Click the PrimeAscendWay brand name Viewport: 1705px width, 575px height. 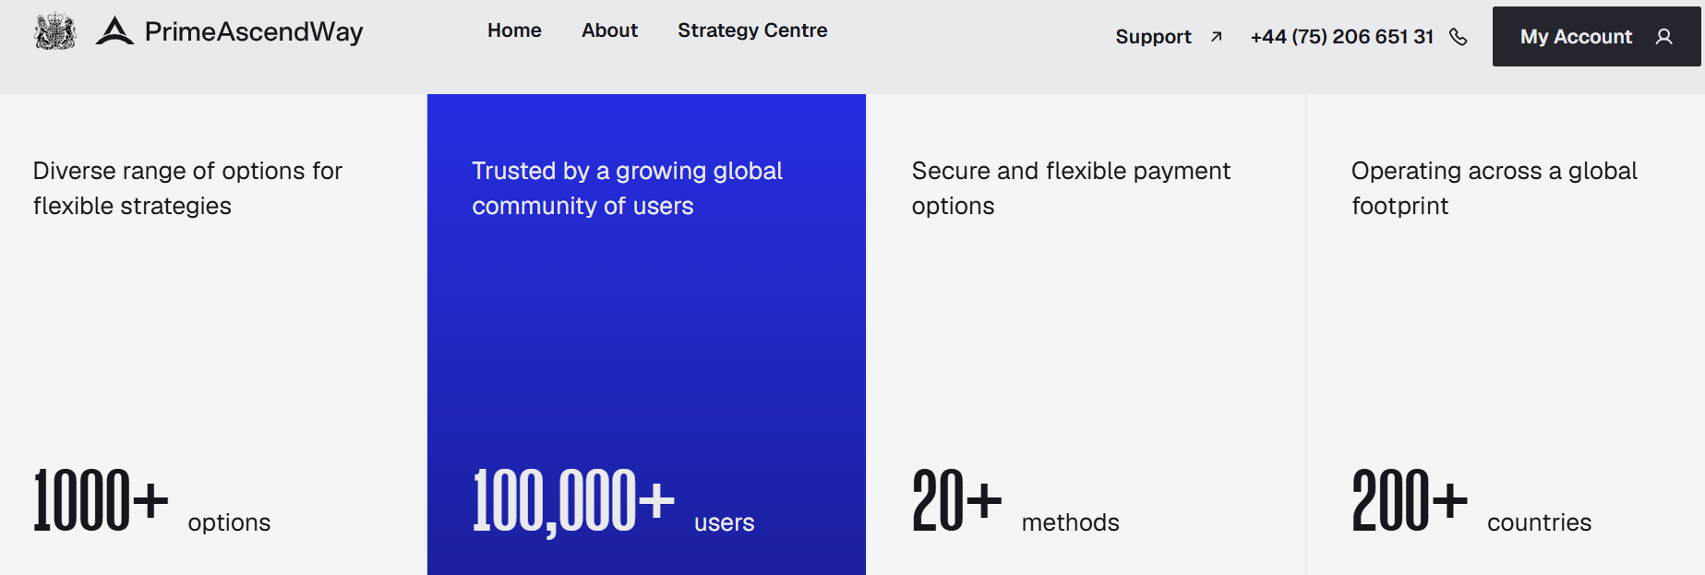click(254, 31)
